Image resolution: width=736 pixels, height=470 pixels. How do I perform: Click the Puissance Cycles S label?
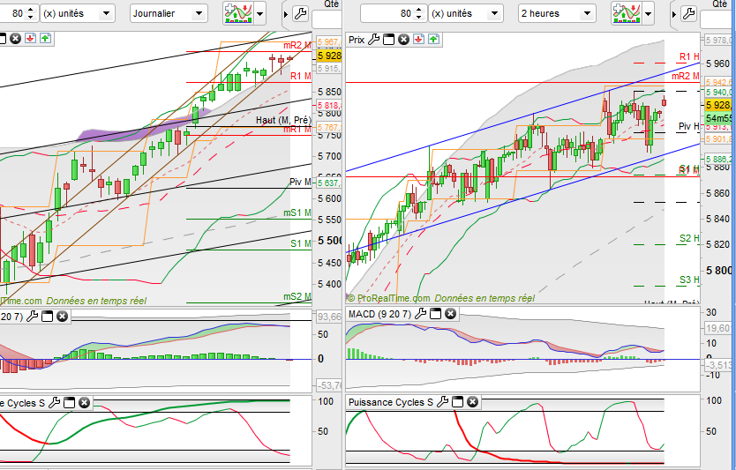click(391, 402)
